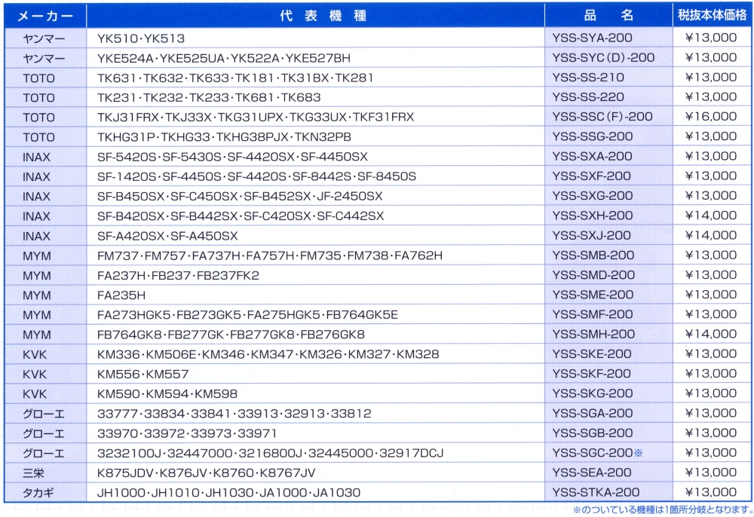Select product name YSS-SMB-200
Viewport: 754px width, 517px height.
[593, 255]
